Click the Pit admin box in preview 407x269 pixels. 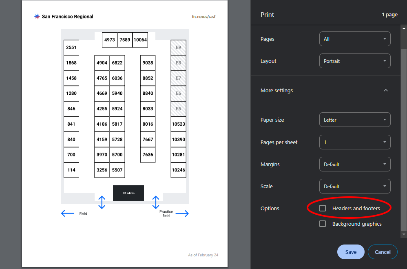pyautogui.click(x=128, y=193)
